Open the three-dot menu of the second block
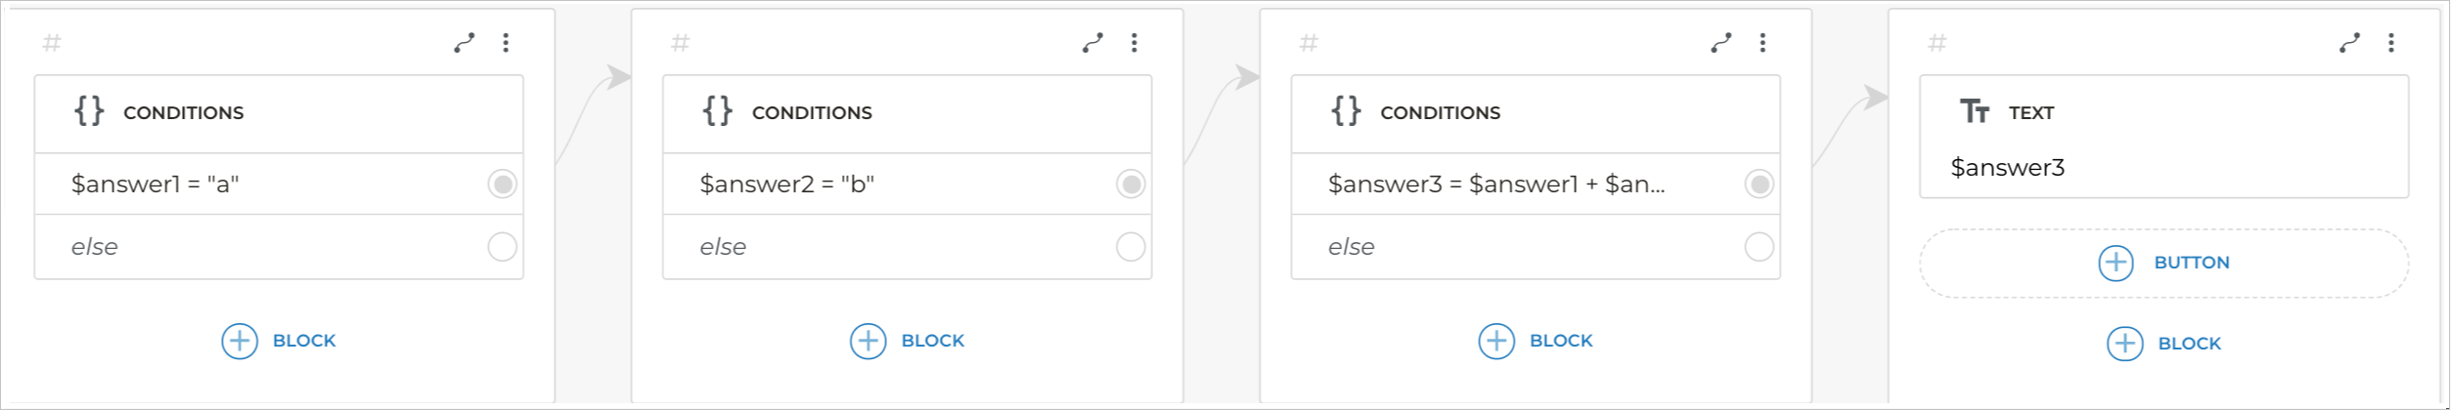The height and width of the screenshot is (410, 2451). pos(1135,42)
